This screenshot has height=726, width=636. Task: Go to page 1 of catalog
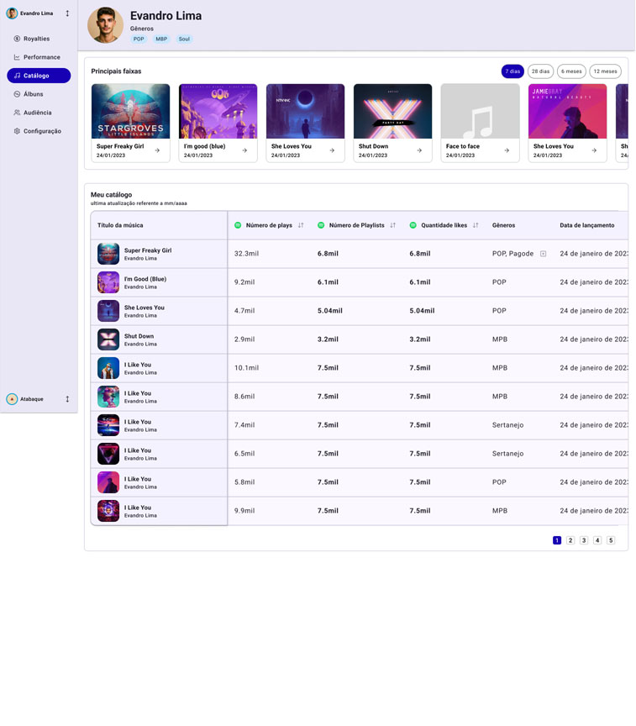557,540
